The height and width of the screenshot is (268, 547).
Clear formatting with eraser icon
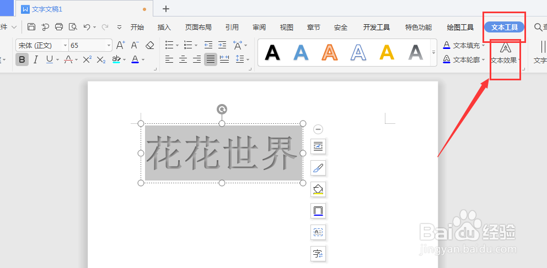(149, 45)
